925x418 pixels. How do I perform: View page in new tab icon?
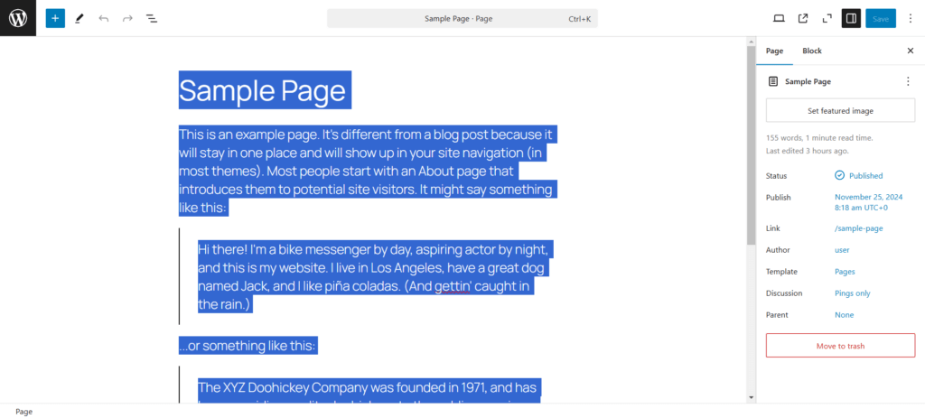coord(803,18)
